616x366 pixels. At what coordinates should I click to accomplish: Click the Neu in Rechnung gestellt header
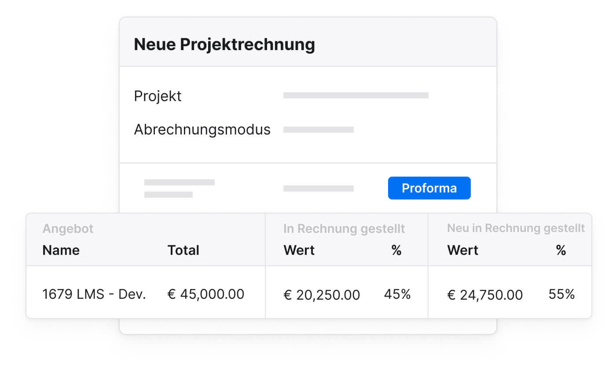coord(516,228)
